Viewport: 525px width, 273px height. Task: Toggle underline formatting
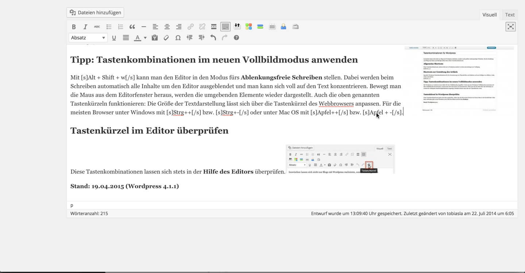coord(114,37)
